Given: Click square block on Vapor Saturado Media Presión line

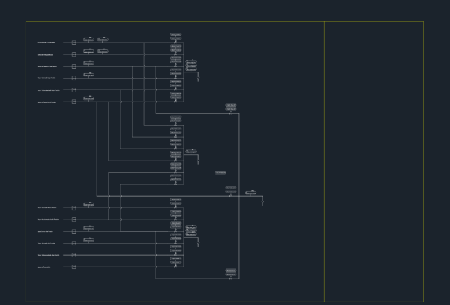Looking at the screenshot, I should click(74, 208).
